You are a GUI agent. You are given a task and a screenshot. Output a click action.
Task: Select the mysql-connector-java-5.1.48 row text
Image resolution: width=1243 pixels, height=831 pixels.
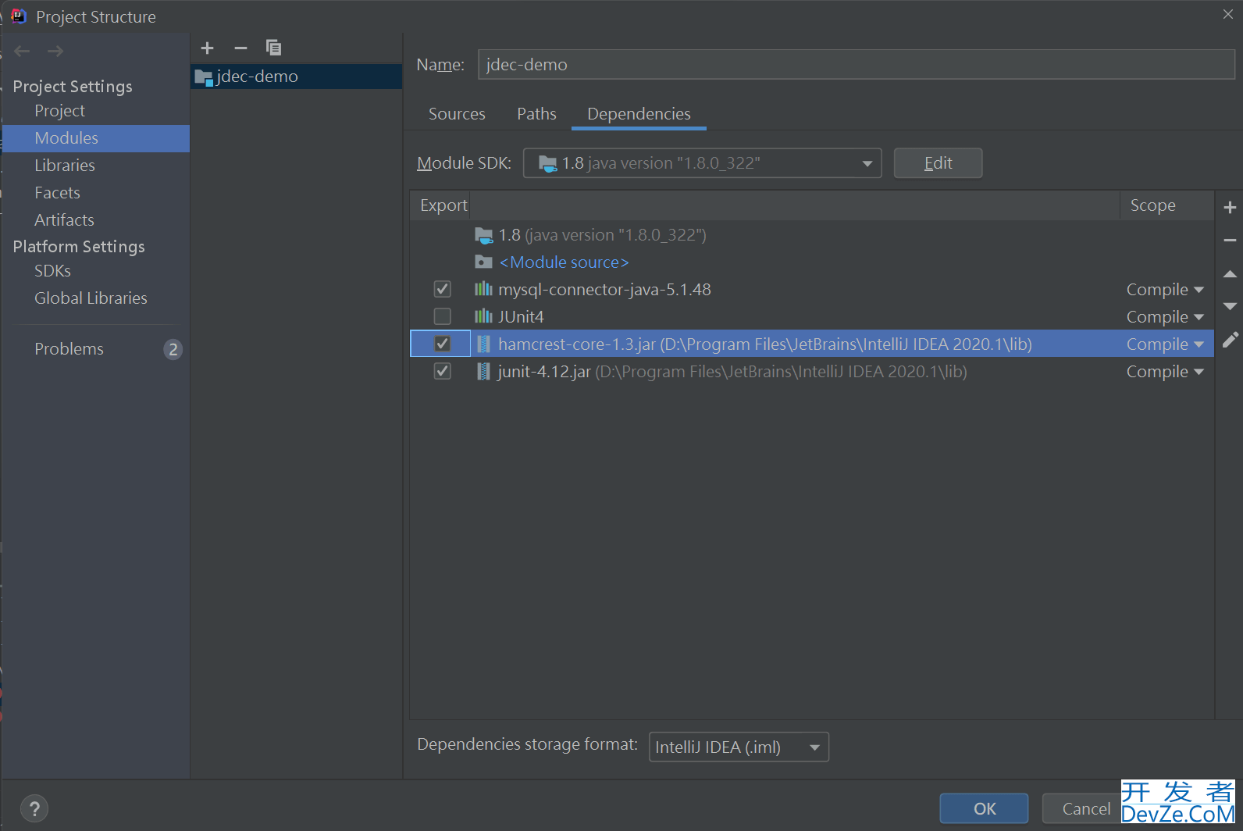click(604, 290)
